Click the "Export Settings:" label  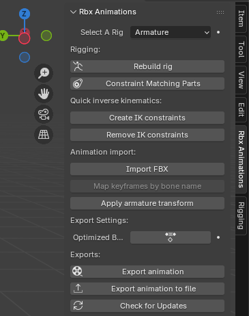tap(99, 220)
